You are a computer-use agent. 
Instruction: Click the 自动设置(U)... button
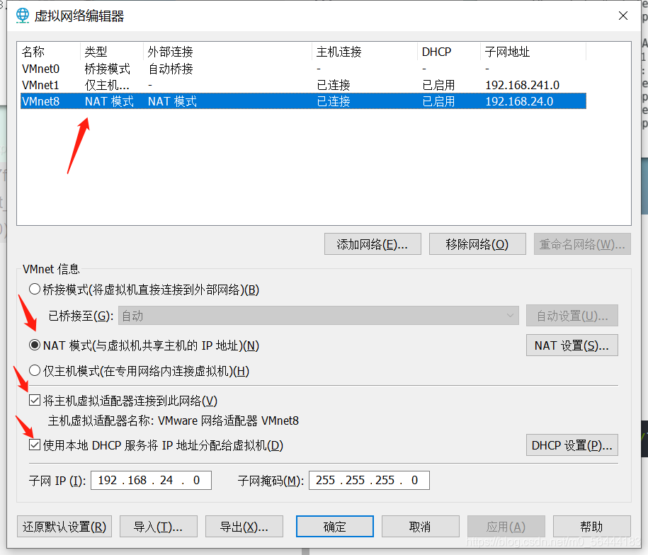(x=572, y=316)
